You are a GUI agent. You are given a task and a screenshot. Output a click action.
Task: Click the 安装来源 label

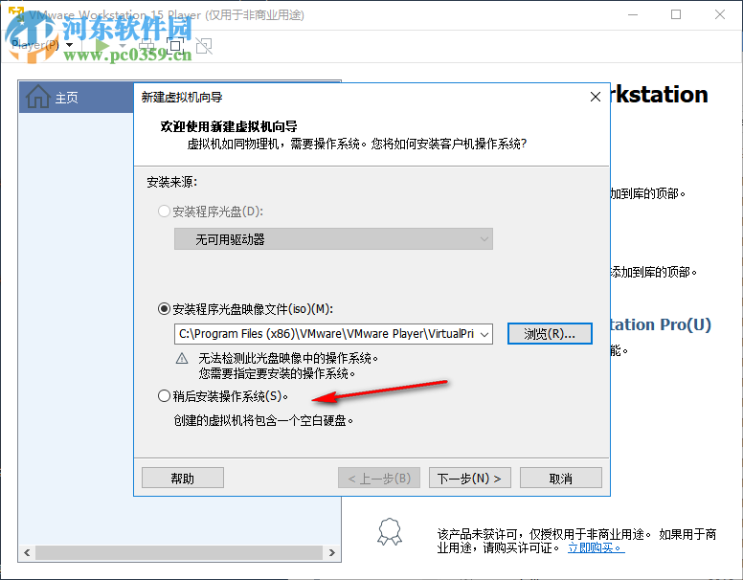coord(171,182)
